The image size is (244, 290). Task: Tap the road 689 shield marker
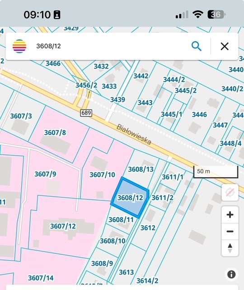86,113
